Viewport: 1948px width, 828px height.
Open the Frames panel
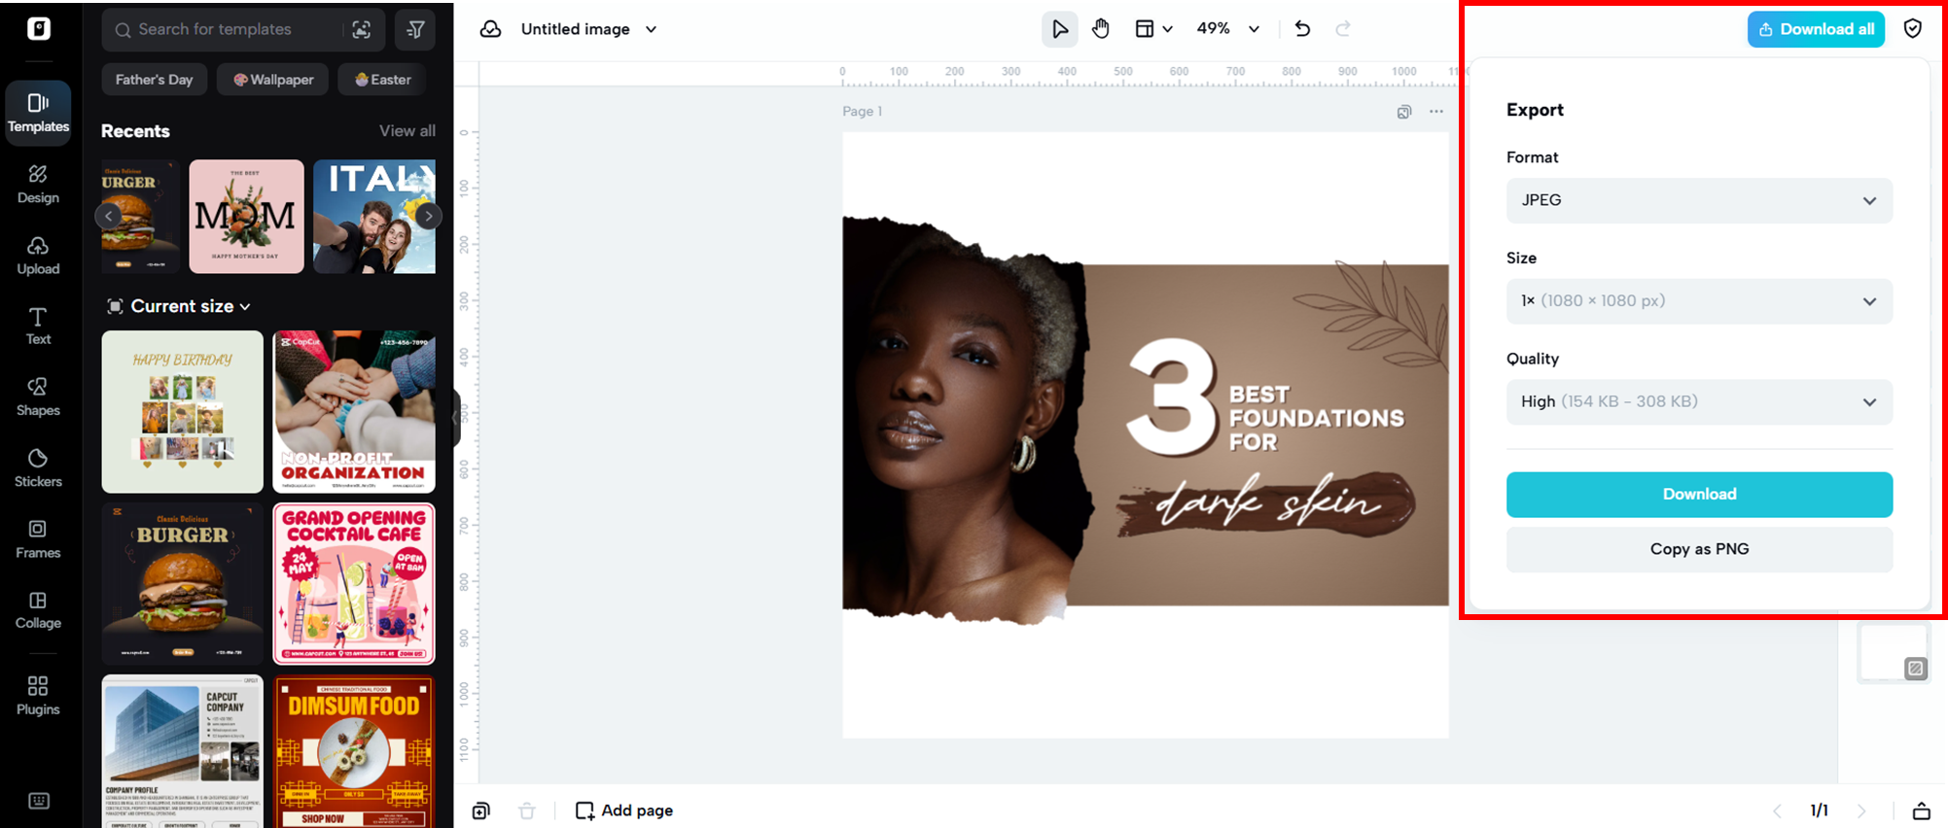[38, 538]
